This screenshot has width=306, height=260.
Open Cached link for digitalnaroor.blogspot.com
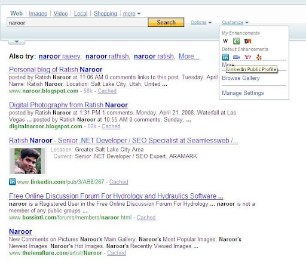click(x=111, y=126)
